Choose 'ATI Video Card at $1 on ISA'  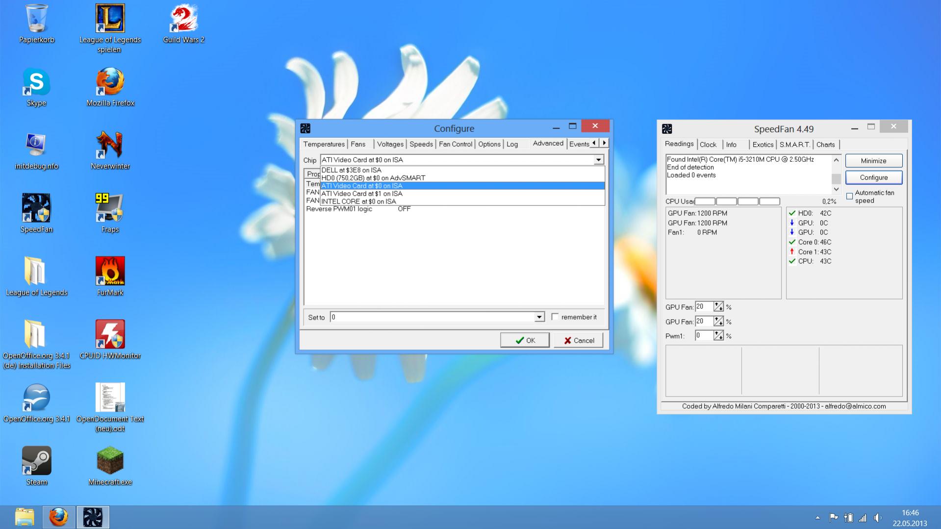click(462, 194)
